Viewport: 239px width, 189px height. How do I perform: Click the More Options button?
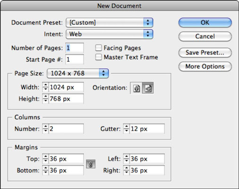pos(205,67)
